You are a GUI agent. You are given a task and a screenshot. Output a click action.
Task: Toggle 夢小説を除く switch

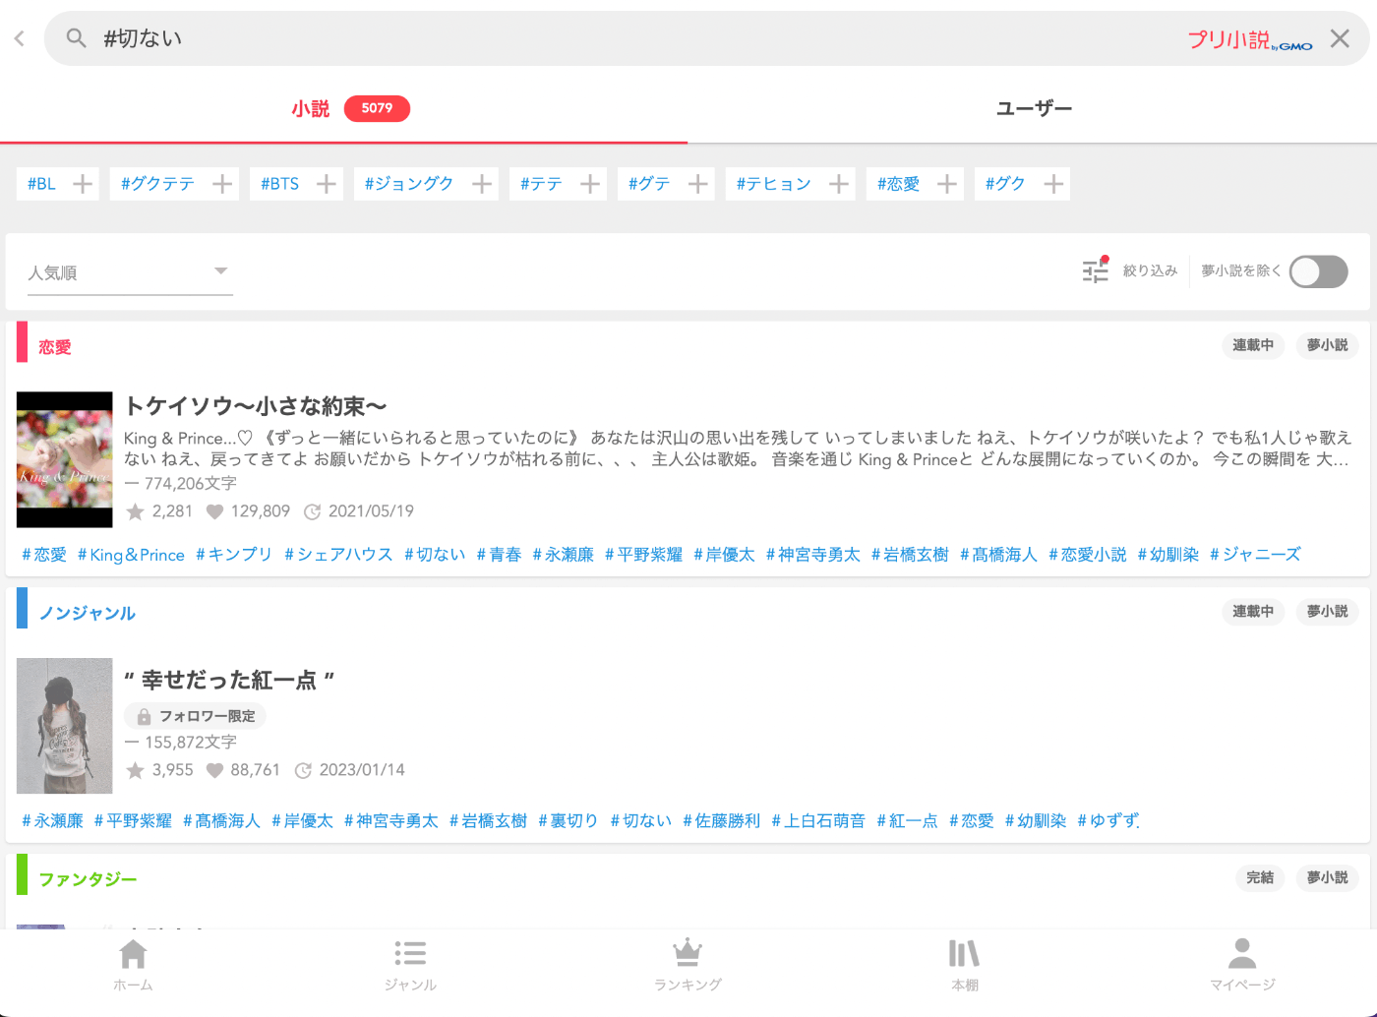point(1318,271)
